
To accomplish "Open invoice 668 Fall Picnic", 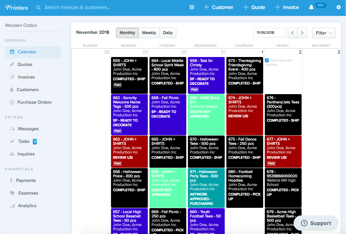I will [168, 115].
